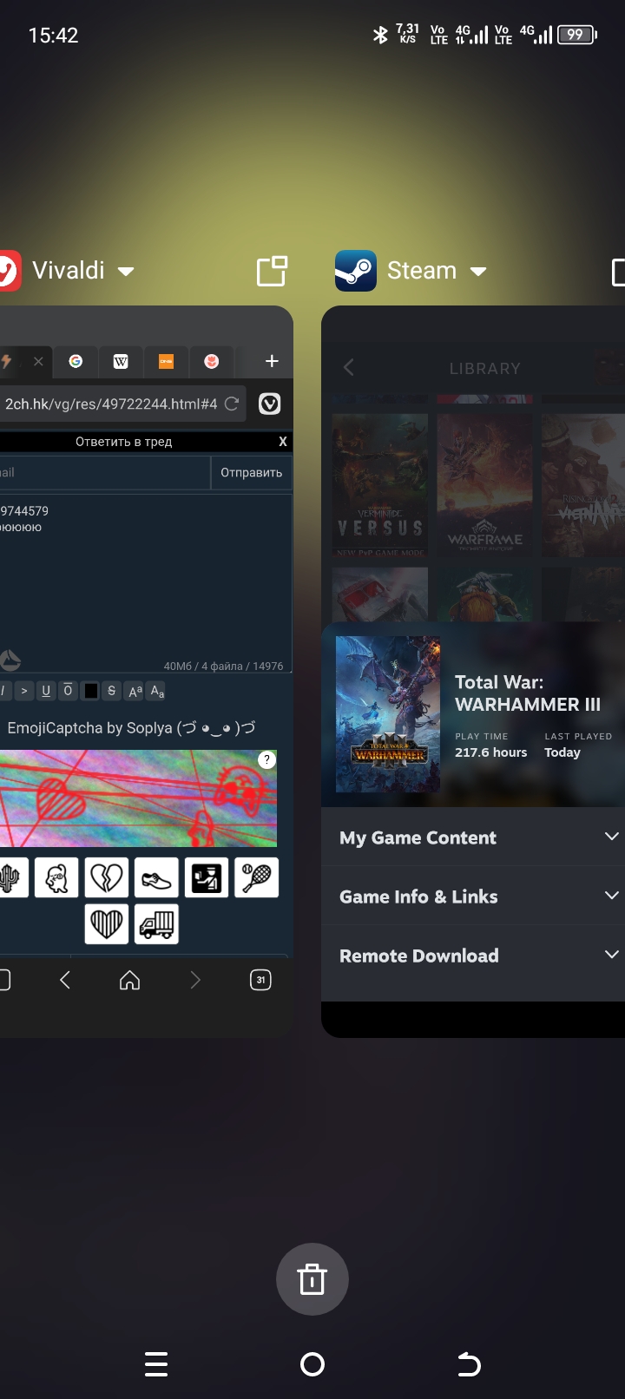Open Warframe game tile in library
Image resolution: width=625 pixels, height=1399 pixels.
[484, 485]
